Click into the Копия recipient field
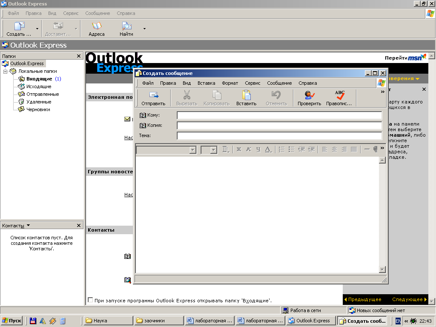Viewport: 436px width, 327px height. pos(279,126)
